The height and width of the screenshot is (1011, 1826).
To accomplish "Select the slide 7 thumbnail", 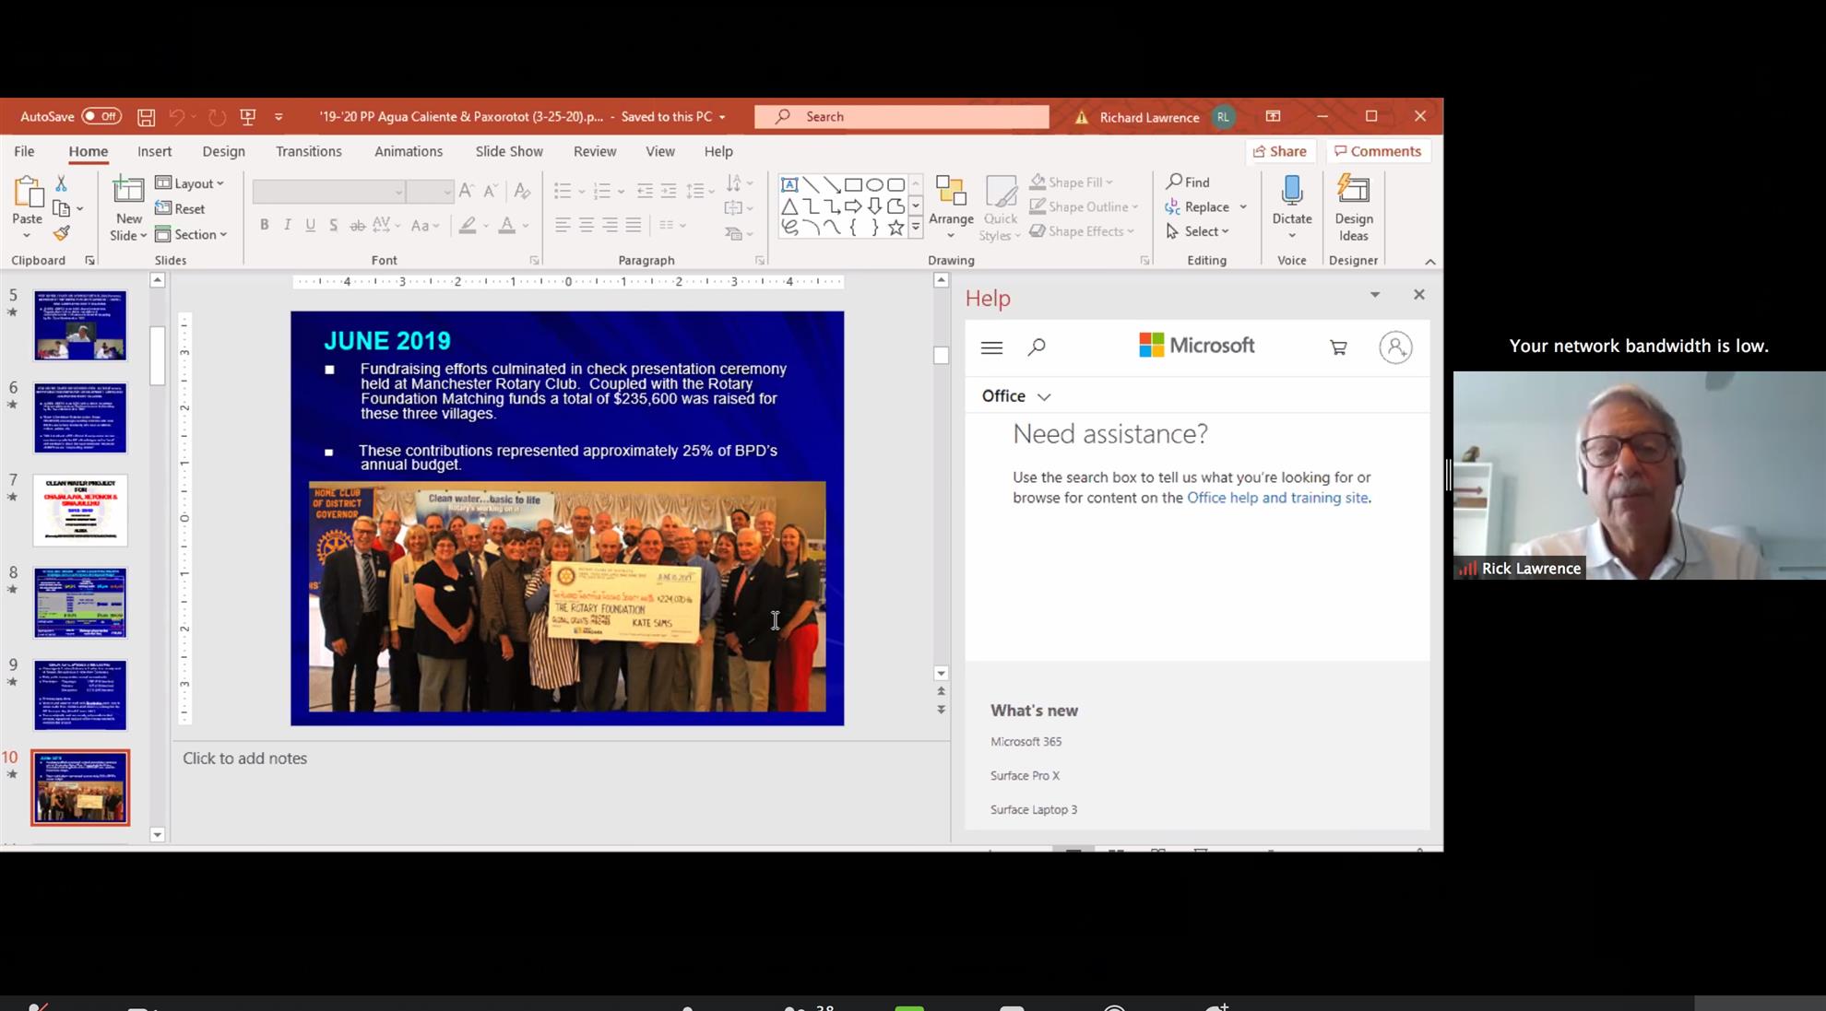I will point(80,510).
